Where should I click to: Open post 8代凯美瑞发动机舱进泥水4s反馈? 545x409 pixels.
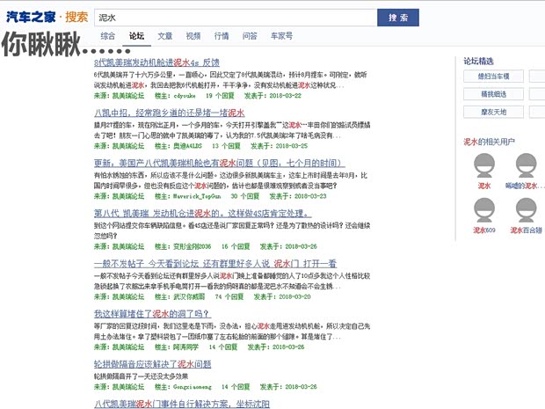click(x=156, y=62)
